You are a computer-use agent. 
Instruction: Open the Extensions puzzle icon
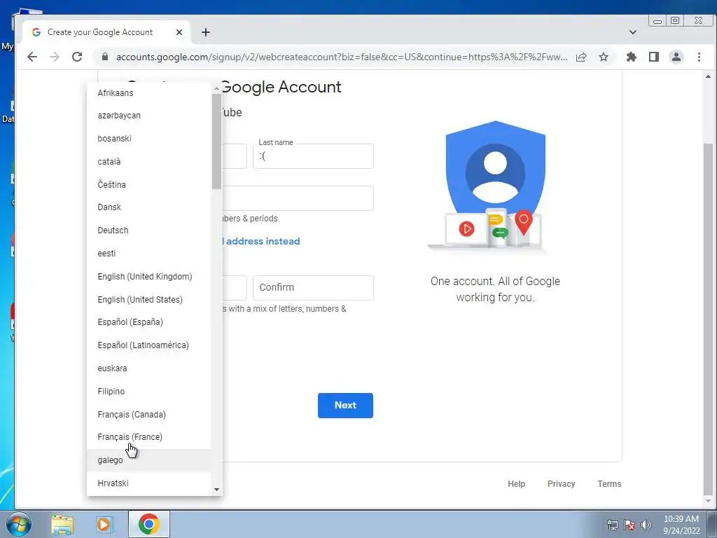click(632, 57)
